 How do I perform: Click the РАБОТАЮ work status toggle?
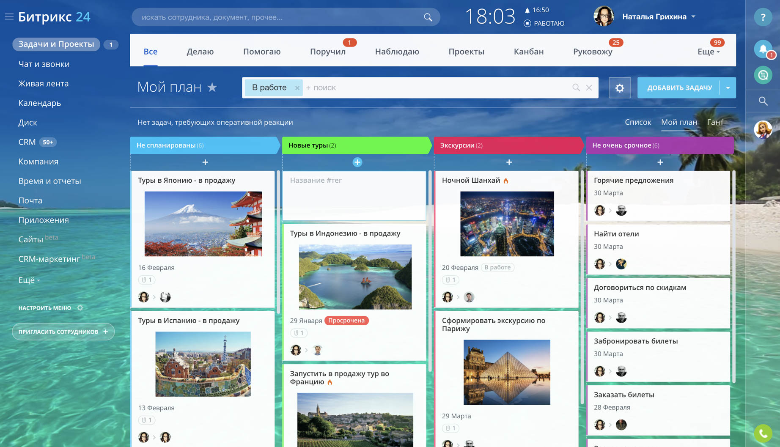(544, 23)
